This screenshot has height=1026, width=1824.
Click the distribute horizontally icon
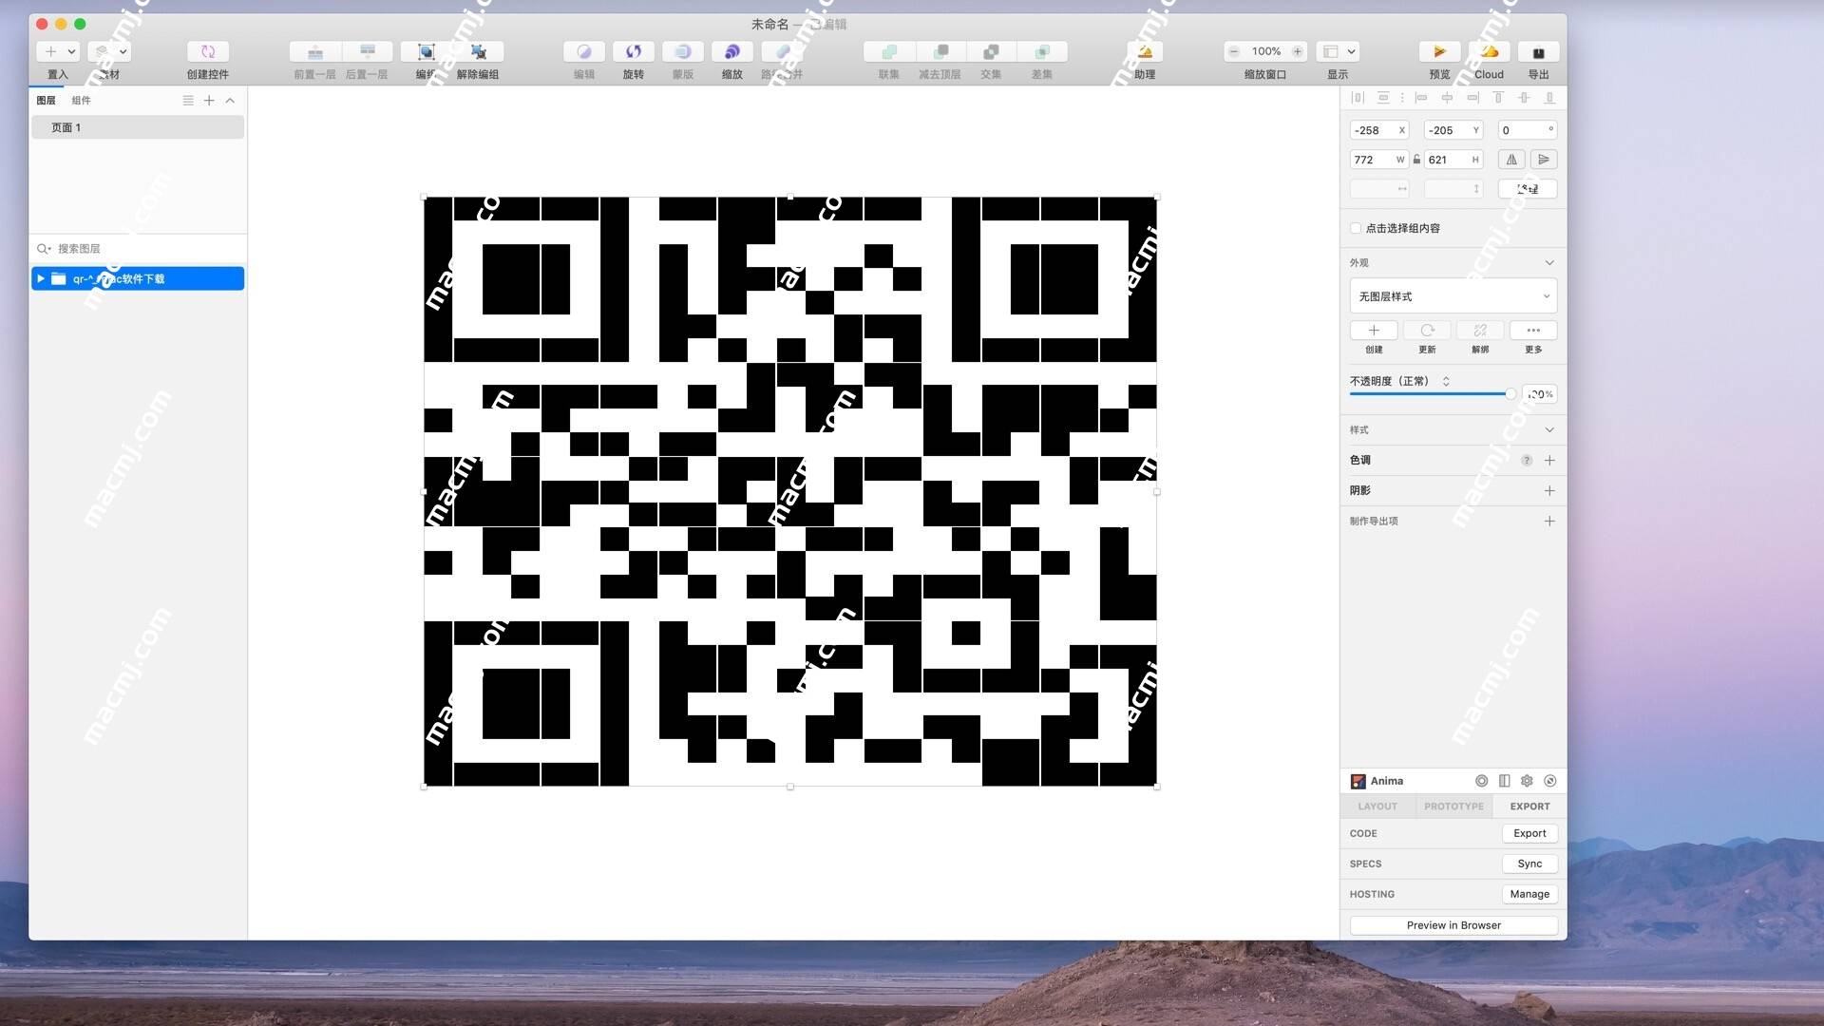pos(1358,98)
